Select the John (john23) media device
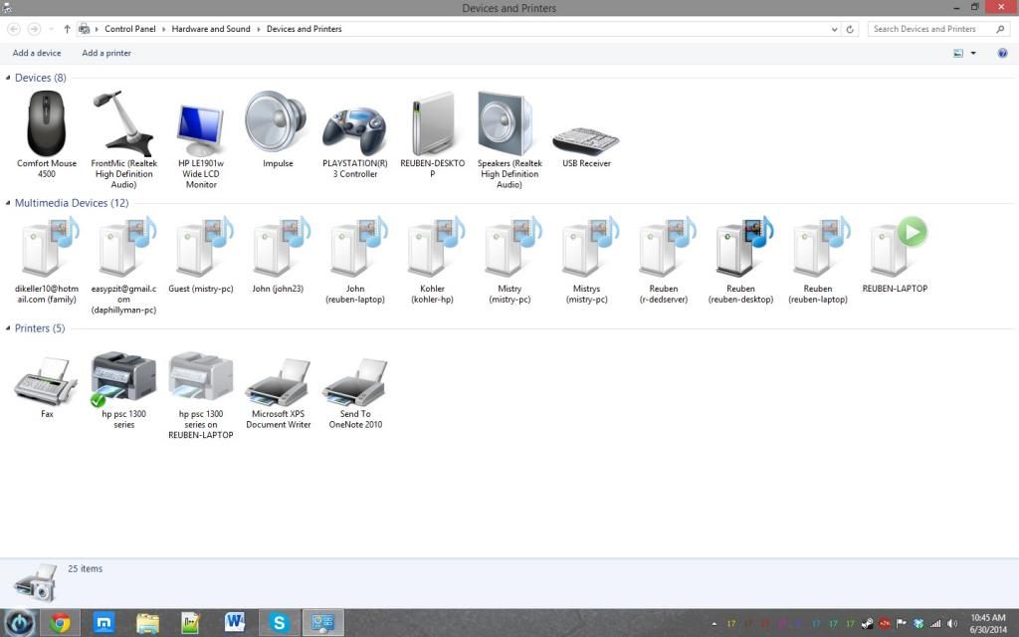The image size is (1019, 637). (x=278, y=255)
